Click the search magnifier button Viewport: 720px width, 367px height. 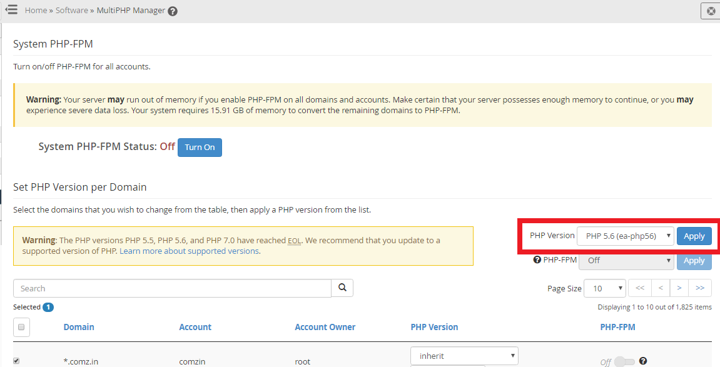(x=342, y=288)
